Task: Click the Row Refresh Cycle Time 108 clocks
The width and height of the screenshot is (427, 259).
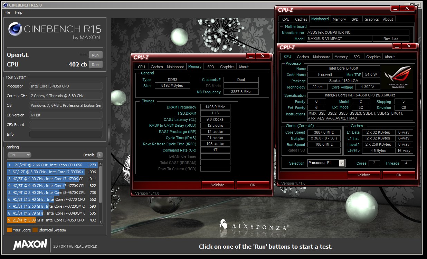Action: point(215,144)
